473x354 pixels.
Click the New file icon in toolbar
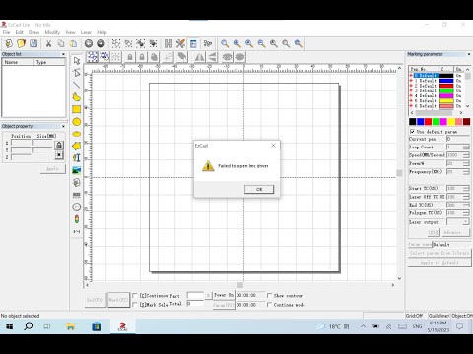(9, 43)
